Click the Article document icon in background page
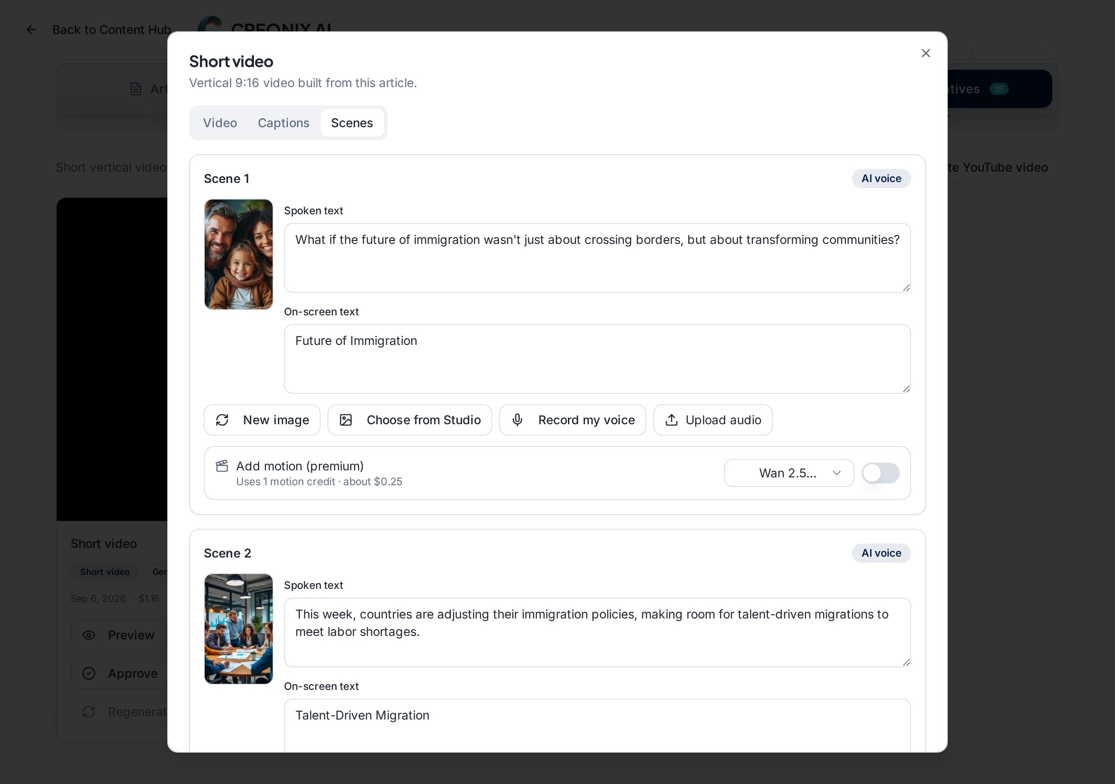The height and width of the screenshot is (784, 1115). coord(136,89)
